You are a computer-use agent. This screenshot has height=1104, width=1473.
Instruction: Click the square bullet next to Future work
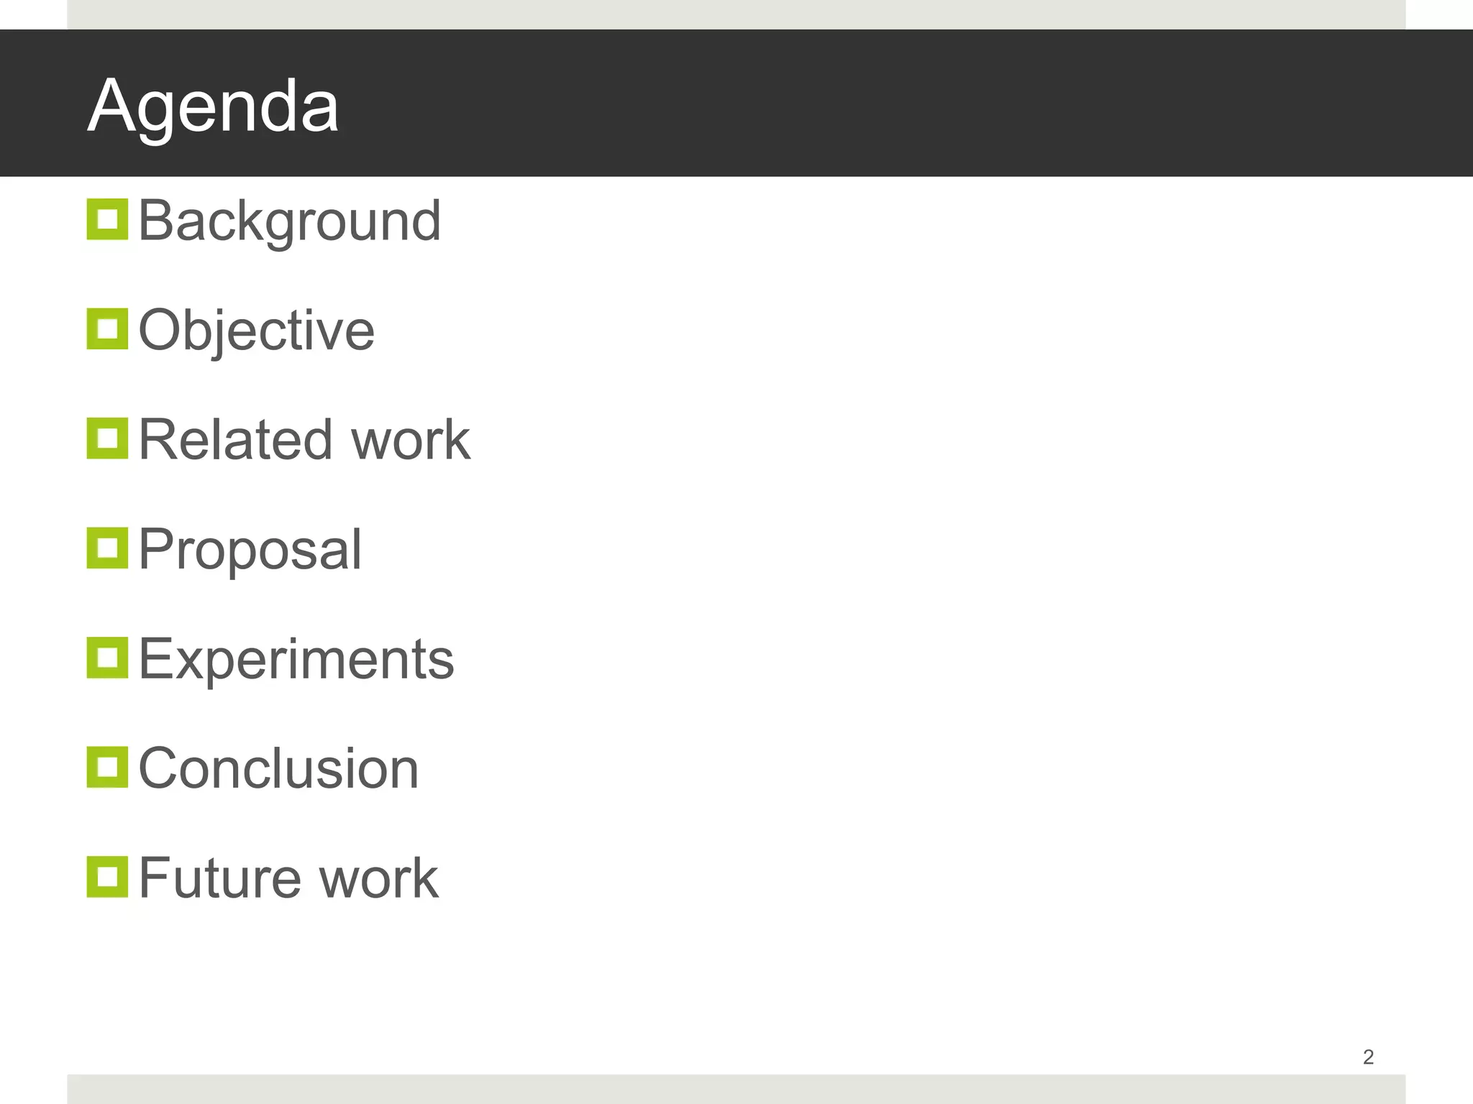(x=107, y=877)
